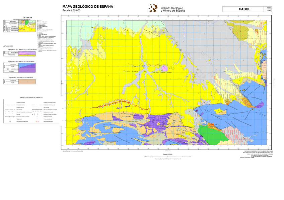The width and height of the screenshot is (284, 200).
Task: Click 'UNIDADES DEL MANTO DE TREVENQUE' heading
Action: 21,61
